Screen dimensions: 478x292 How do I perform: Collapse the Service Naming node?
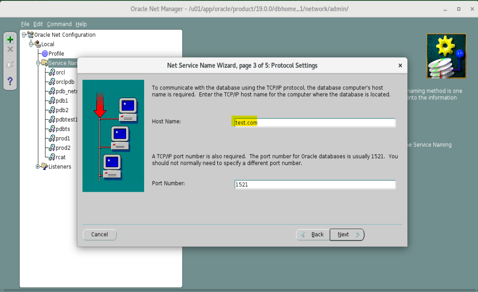38,63
